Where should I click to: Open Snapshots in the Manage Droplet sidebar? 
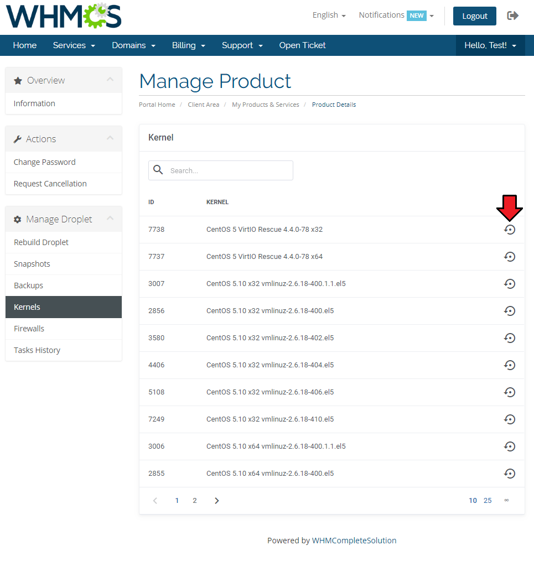pos(32,264)
